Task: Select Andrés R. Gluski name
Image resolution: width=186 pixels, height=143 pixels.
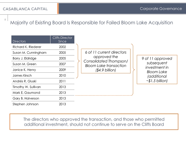Action: pos(24,81)
